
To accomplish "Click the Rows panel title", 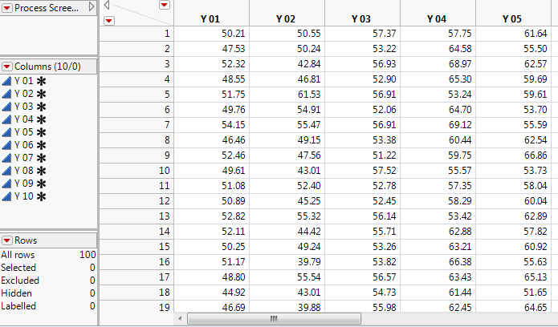I will pos(26,240).
